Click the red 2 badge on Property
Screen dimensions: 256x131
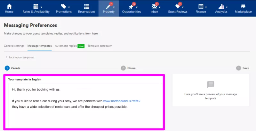tap(111, 4)
